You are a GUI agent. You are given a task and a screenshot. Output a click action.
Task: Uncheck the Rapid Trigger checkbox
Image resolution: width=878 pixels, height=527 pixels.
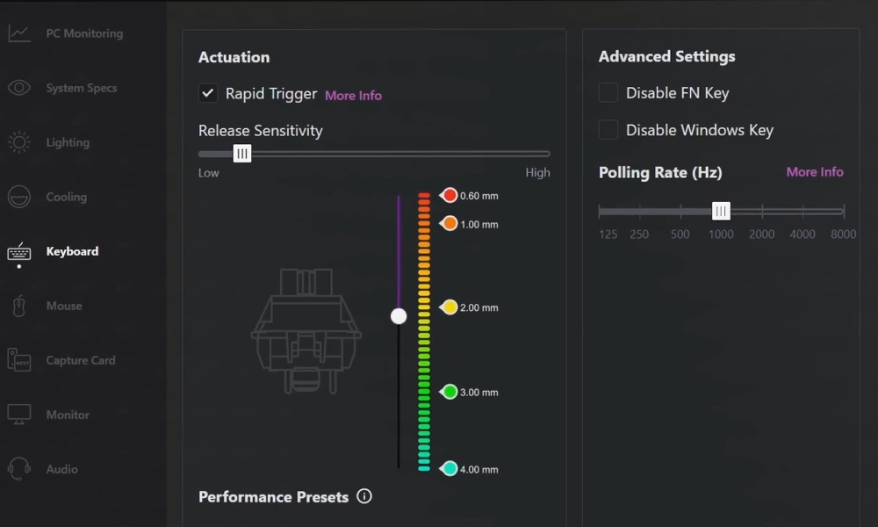[x=208, y=93]
